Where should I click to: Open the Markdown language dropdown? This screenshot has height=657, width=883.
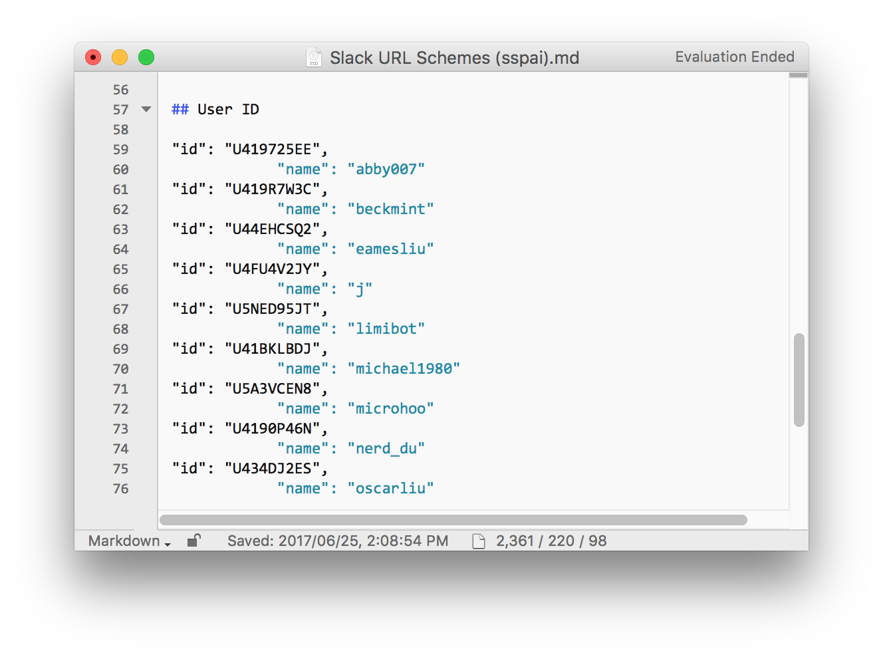pos(129,541)
